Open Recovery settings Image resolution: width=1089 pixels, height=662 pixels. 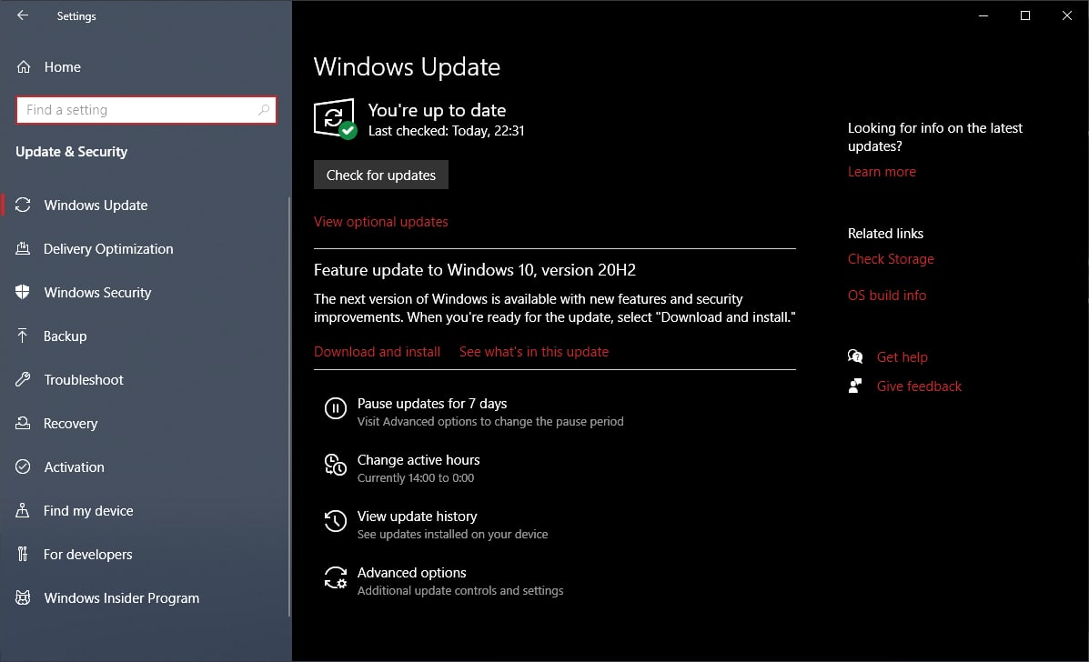tap(70, 424)
